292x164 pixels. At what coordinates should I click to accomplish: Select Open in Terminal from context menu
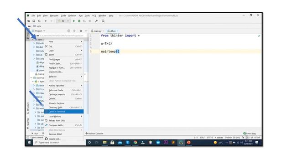[64, 112]
